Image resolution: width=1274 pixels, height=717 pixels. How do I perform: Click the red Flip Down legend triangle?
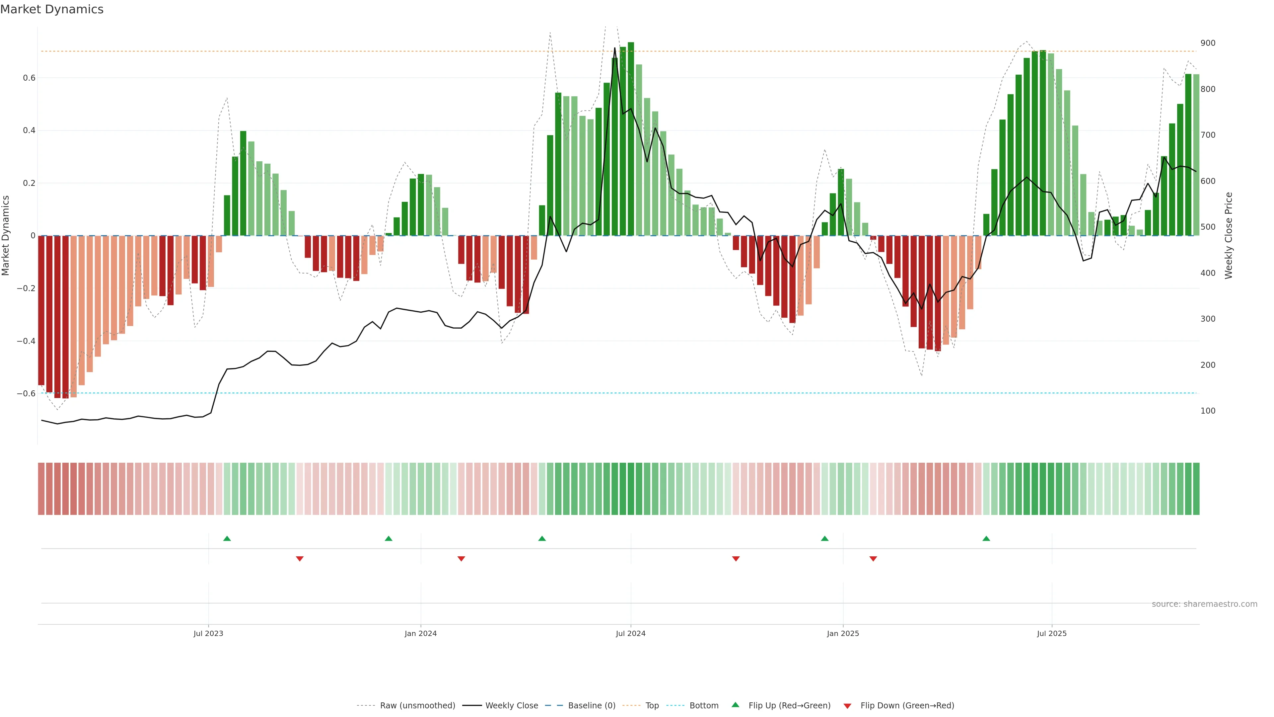pos(847,706)
